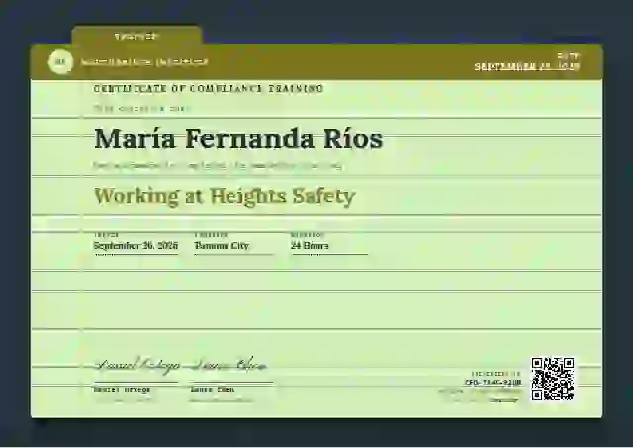Viewport: 633px width, 448px height.
Task: Click the credential ID number beside QR code
Action: [x=493, y=382]
